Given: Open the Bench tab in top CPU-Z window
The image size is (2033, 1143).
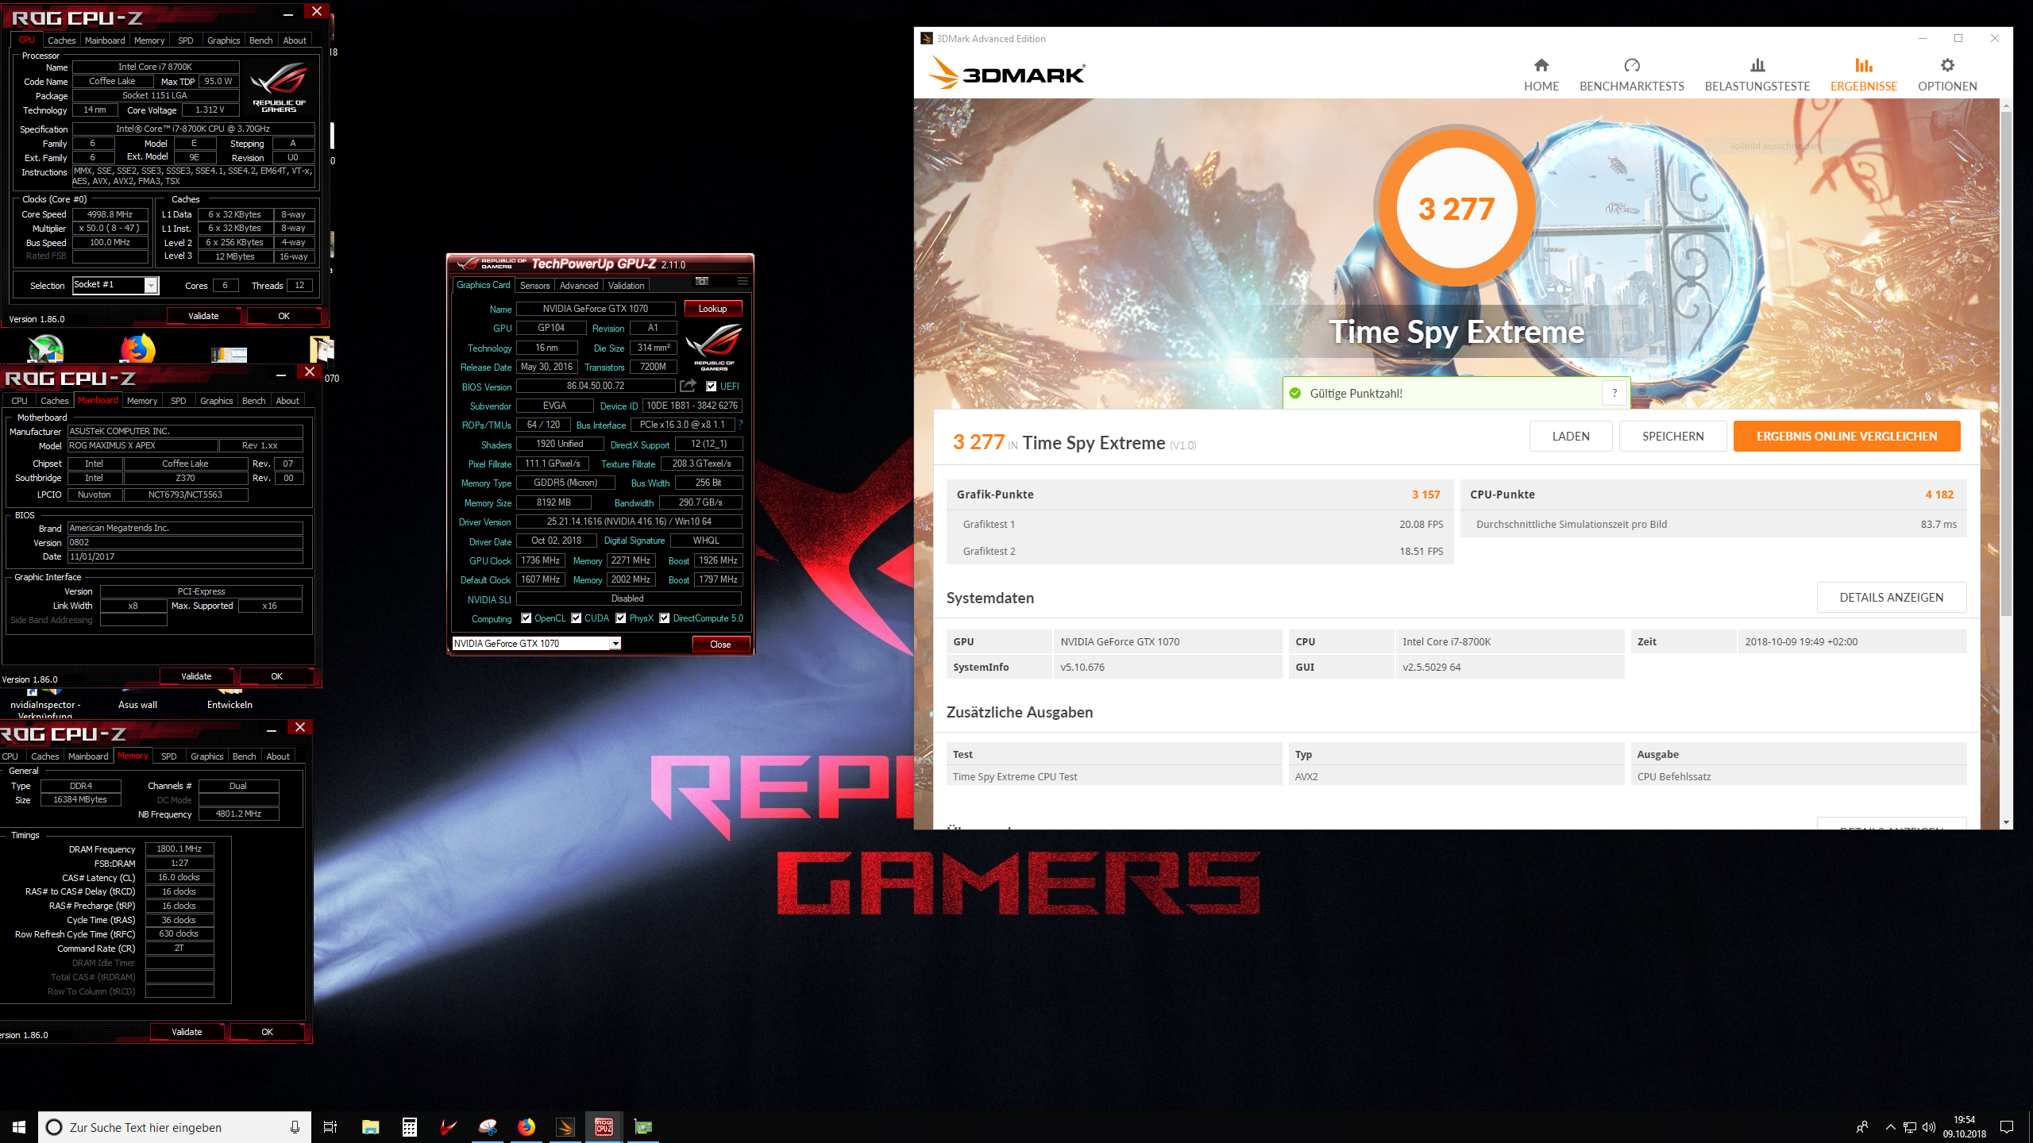Looking at the screenshot, I should click(x=260, y=40).
